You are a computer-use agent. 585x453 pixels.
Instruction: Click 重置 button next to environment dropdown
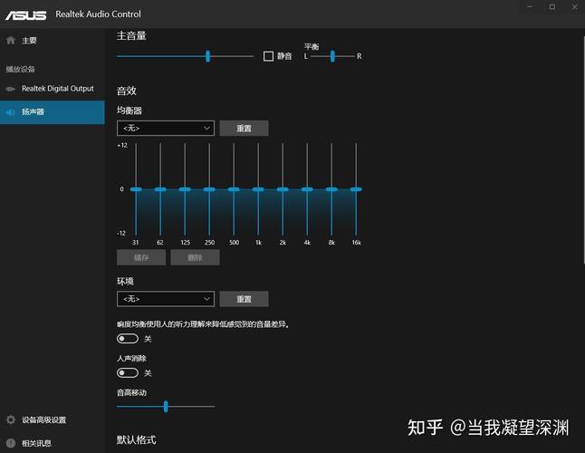(x=244, y=299)
